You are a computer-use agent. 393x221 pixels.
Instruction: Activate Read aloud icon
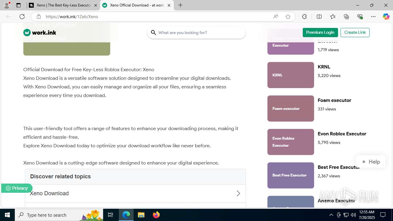point(276,17)
